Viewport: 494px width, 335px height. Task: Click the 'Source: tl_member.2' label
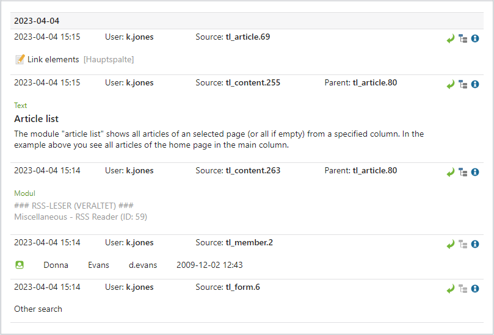[x=234, y=242]
